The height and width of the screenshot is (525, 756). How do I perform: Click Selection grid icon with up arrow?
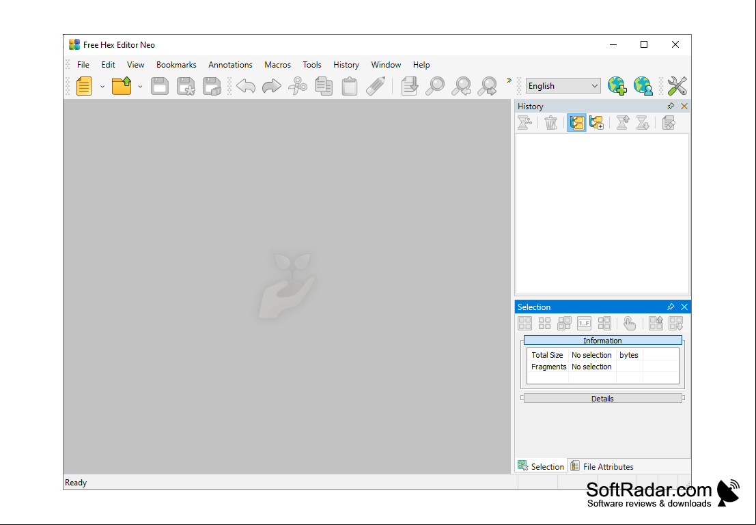pos(656,323)
